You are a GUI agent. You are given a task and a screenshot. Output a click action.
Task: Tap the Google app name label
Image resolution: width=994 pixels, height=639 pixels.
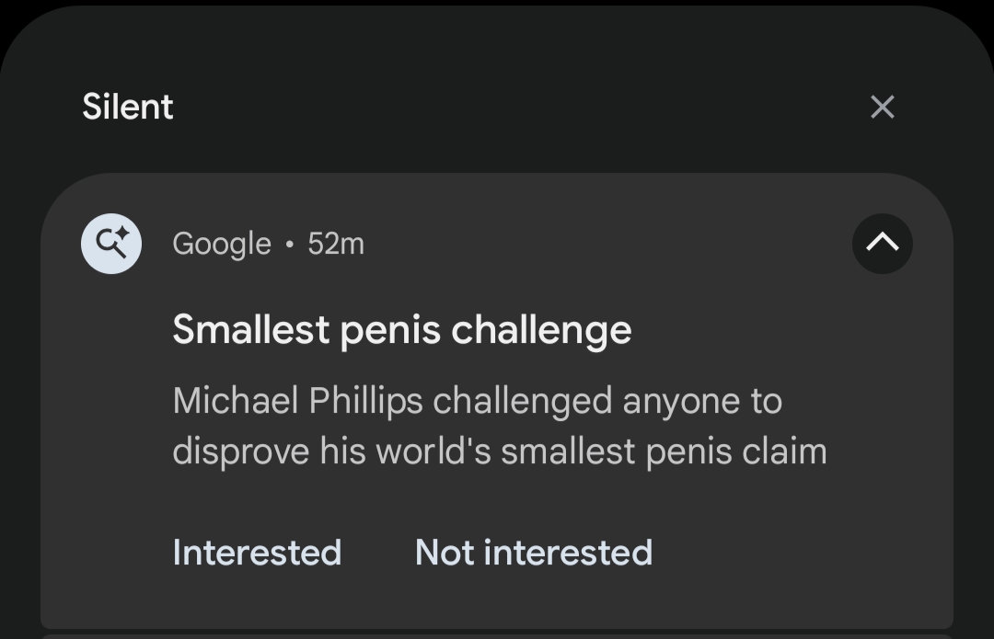222,244
